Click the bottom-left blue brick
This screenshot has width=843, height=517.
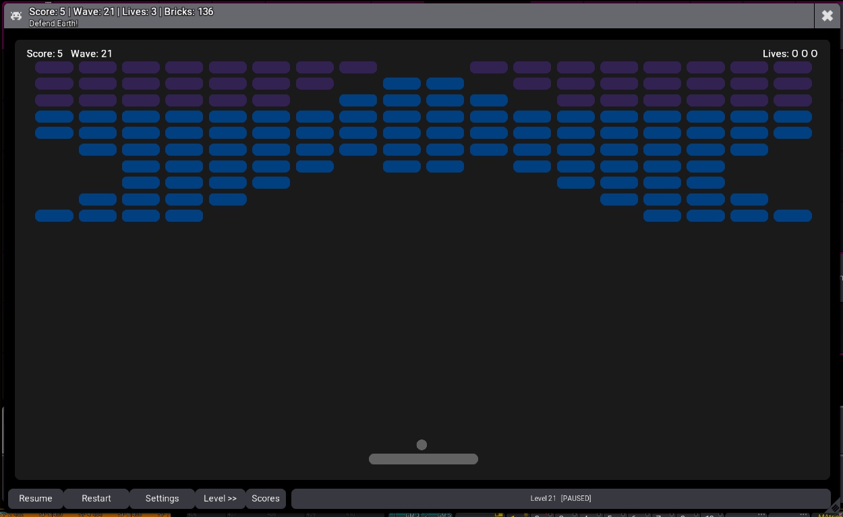[x=54, y=216]
